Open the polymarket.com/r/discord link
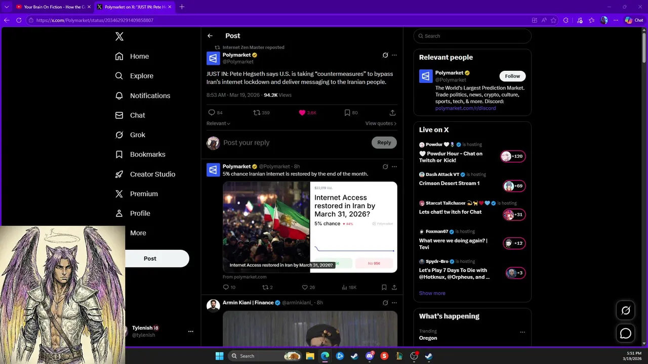This screenshot has height=364, width=648. pos(465,108)
